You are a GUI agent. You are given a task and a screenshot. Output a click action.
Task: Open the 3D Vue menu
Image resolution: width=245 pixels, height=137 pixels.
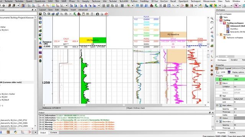click(x=154, y=1)
